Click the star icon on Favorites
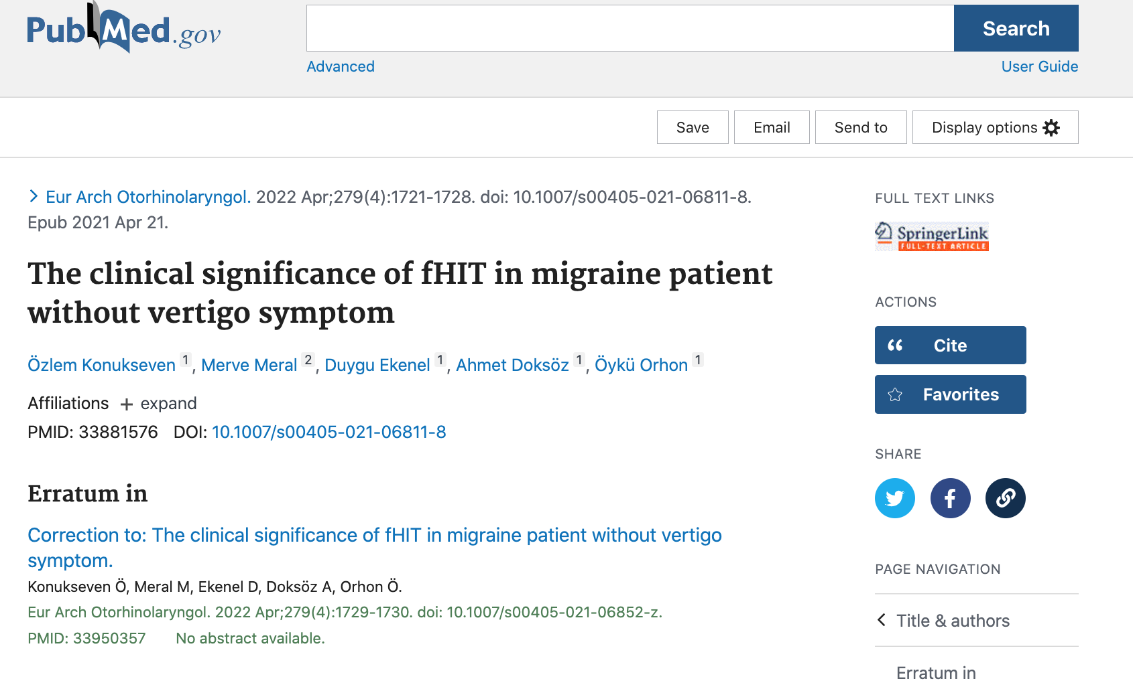The image size is (1133, 687). (x=895, y=395)
